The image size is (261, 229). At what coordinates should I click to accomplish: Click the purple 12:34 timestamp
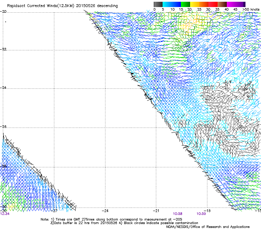tap(5, 214)
